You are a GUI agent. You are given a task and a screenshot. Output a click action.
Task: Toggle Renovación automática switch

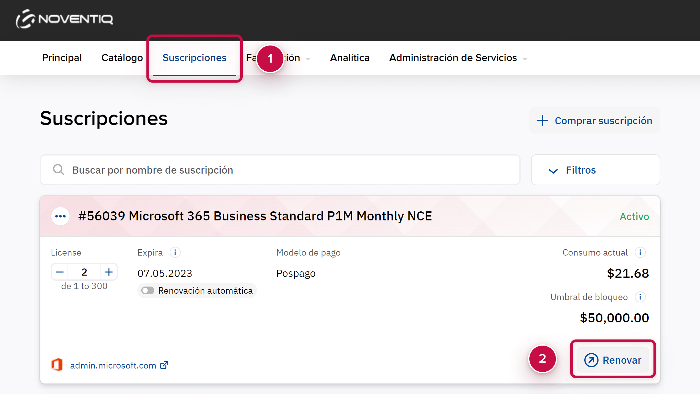pyautogui.click(x=148, y=290)
